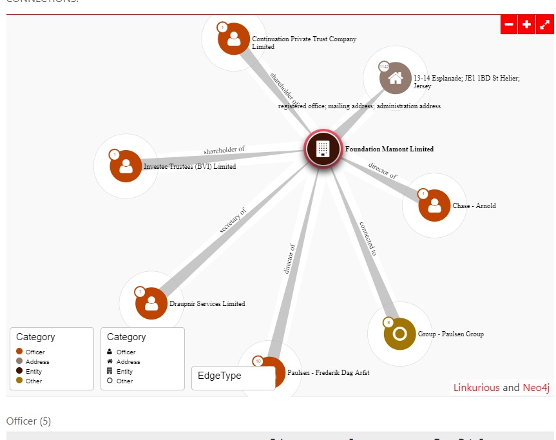Click 'shareholder of' label on Continuation edge
The width and height of the screenshot is (556, 440).
(285, 89)
